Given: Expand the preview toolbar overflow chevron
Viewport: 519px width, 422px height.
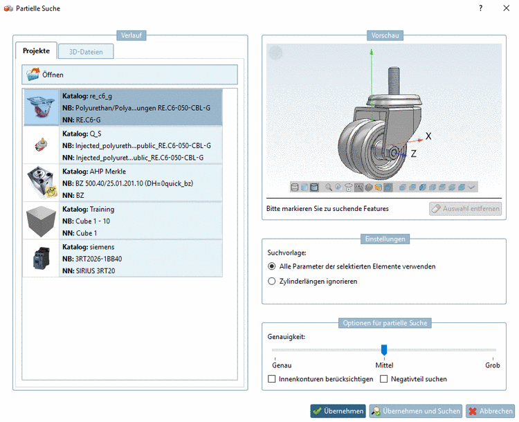Looking at the screenshot, I should (471, 187).
